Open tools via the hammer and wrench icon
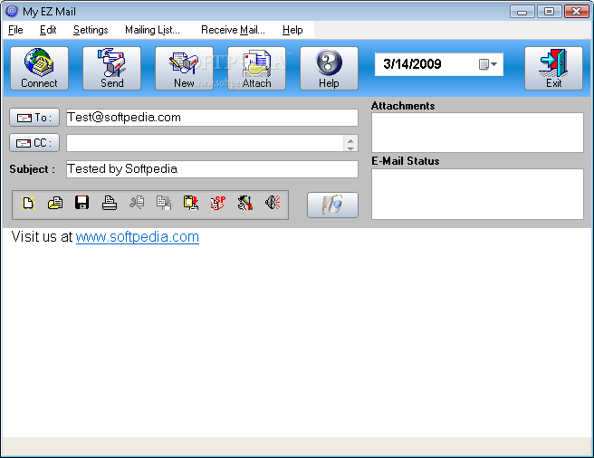 point(245,203)
